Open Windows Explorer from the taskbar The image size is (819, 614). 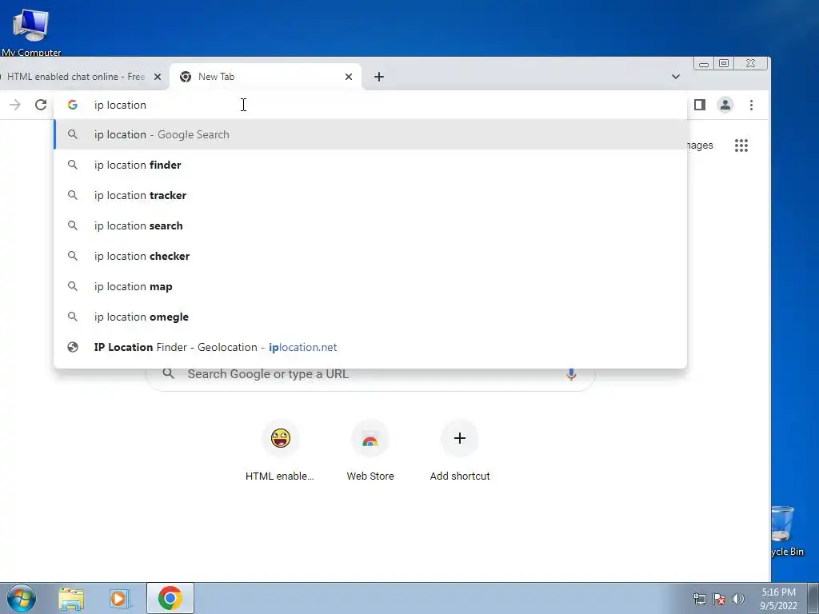pyautogui.click(x=71, y=598)
